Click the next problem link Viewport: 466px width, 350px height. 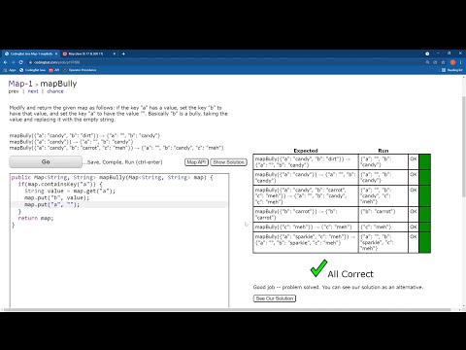(33, 91)
